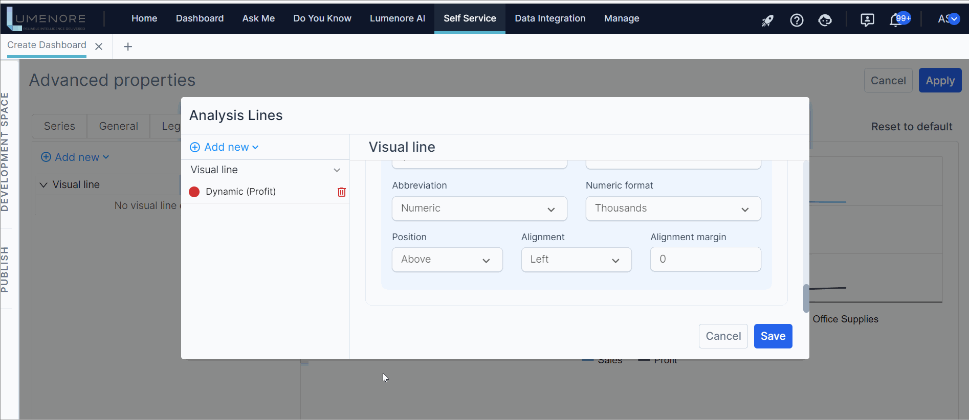Collapse the Visual line section in dialog

coord(337,170)
